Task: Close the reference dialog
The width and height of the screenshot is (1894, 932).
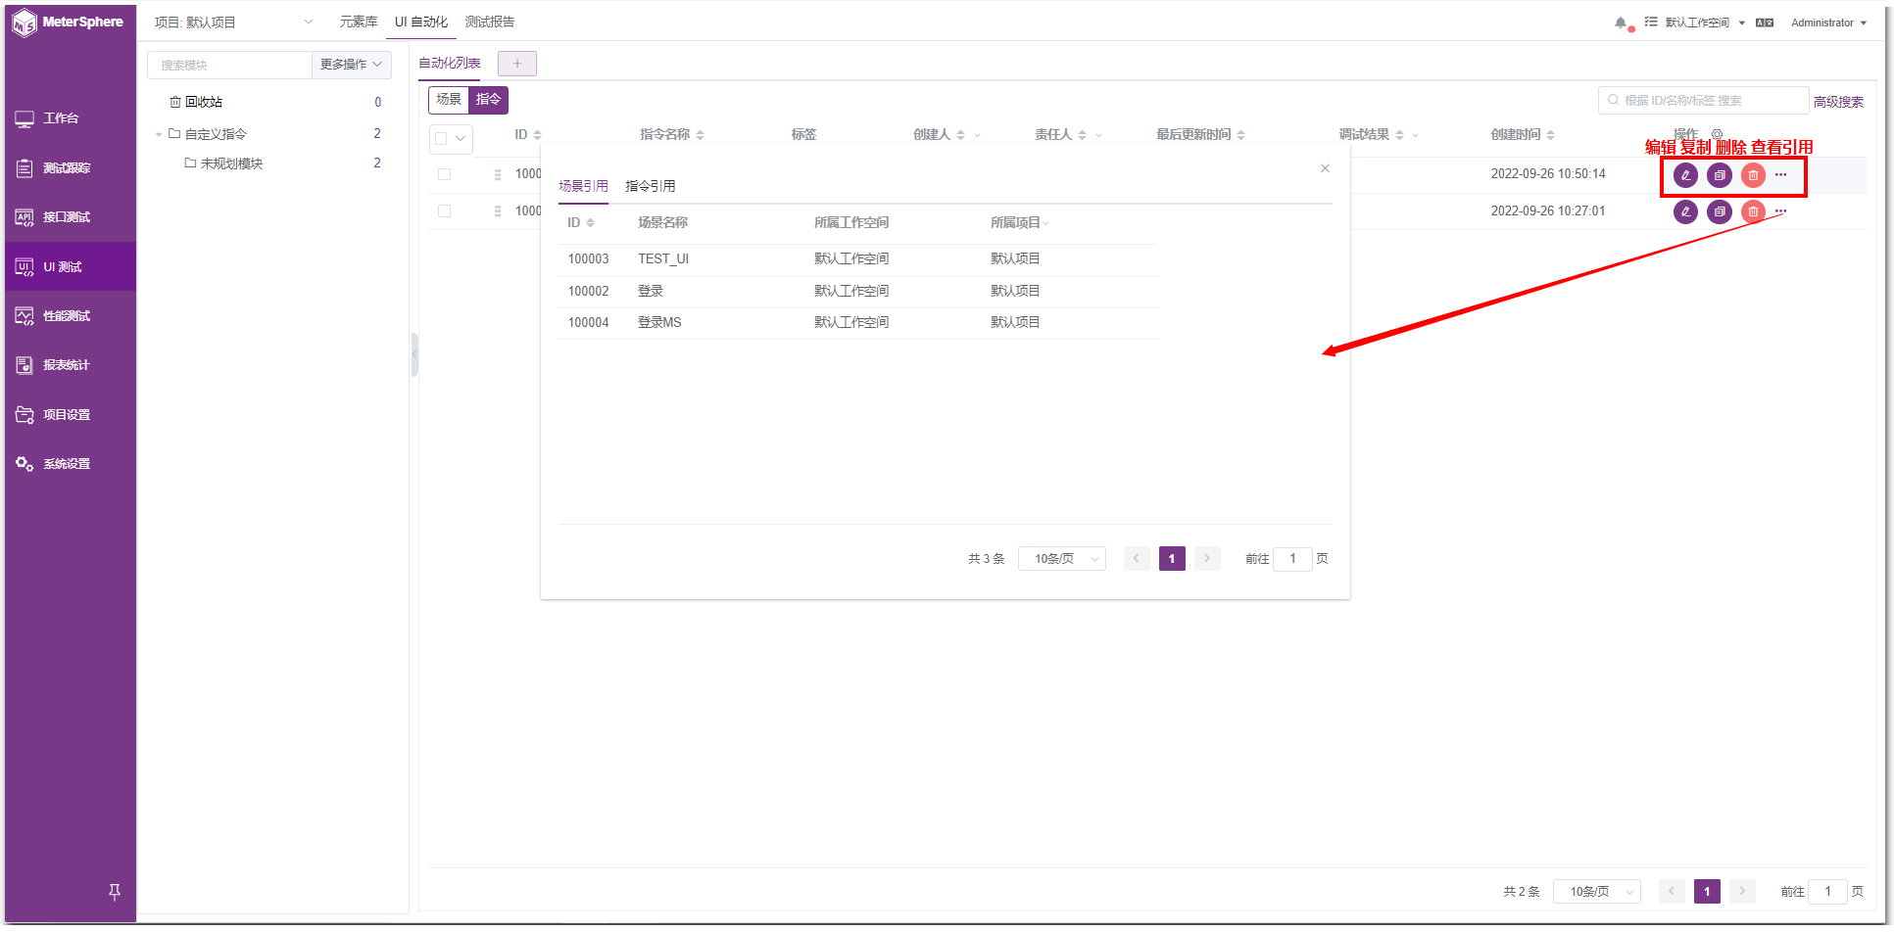Action: tap(1325, 168)
